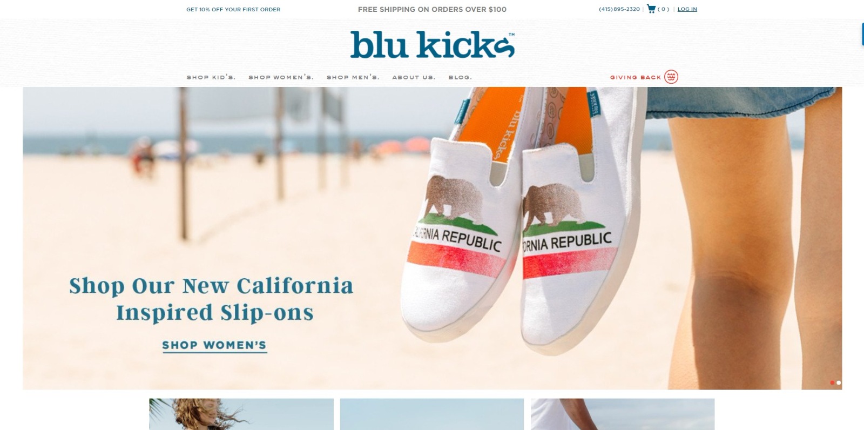Go to About Us page

click(414, 77)
